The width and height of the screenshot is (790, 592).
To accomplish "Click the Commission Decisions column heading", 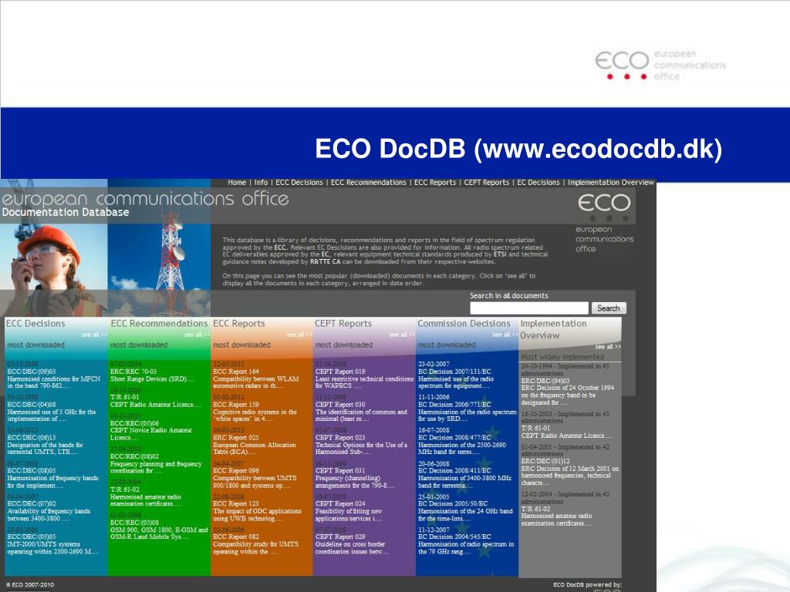I will tap(464, 324).
